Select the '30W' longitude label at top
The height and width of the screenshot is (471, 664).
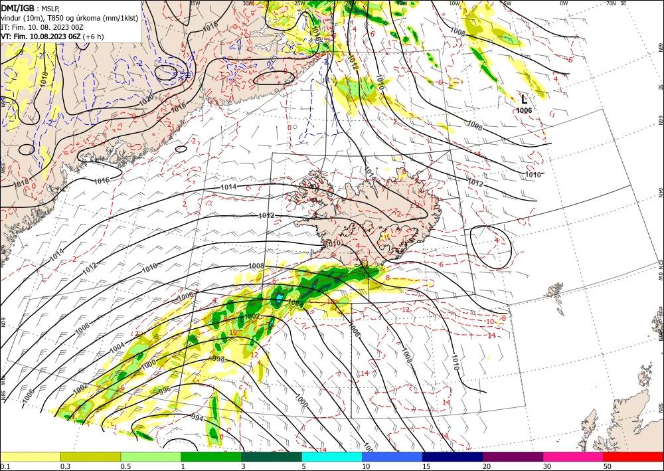click(248, 3)
